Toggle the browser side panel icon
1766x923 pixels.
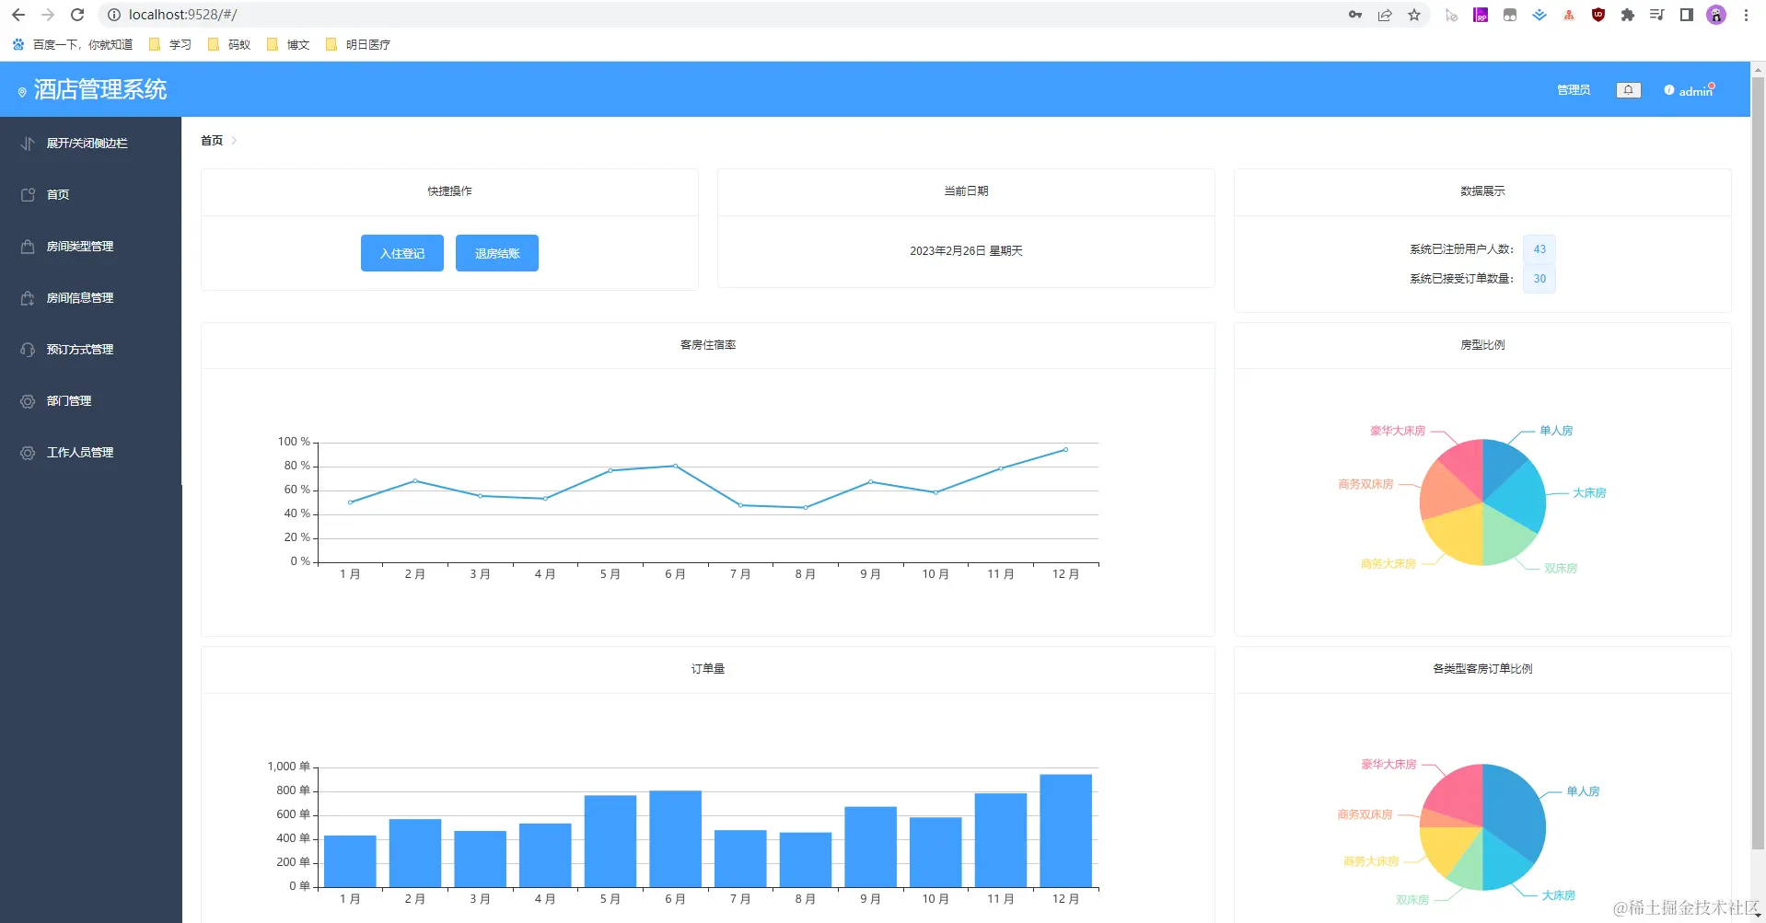[1687, 15]
